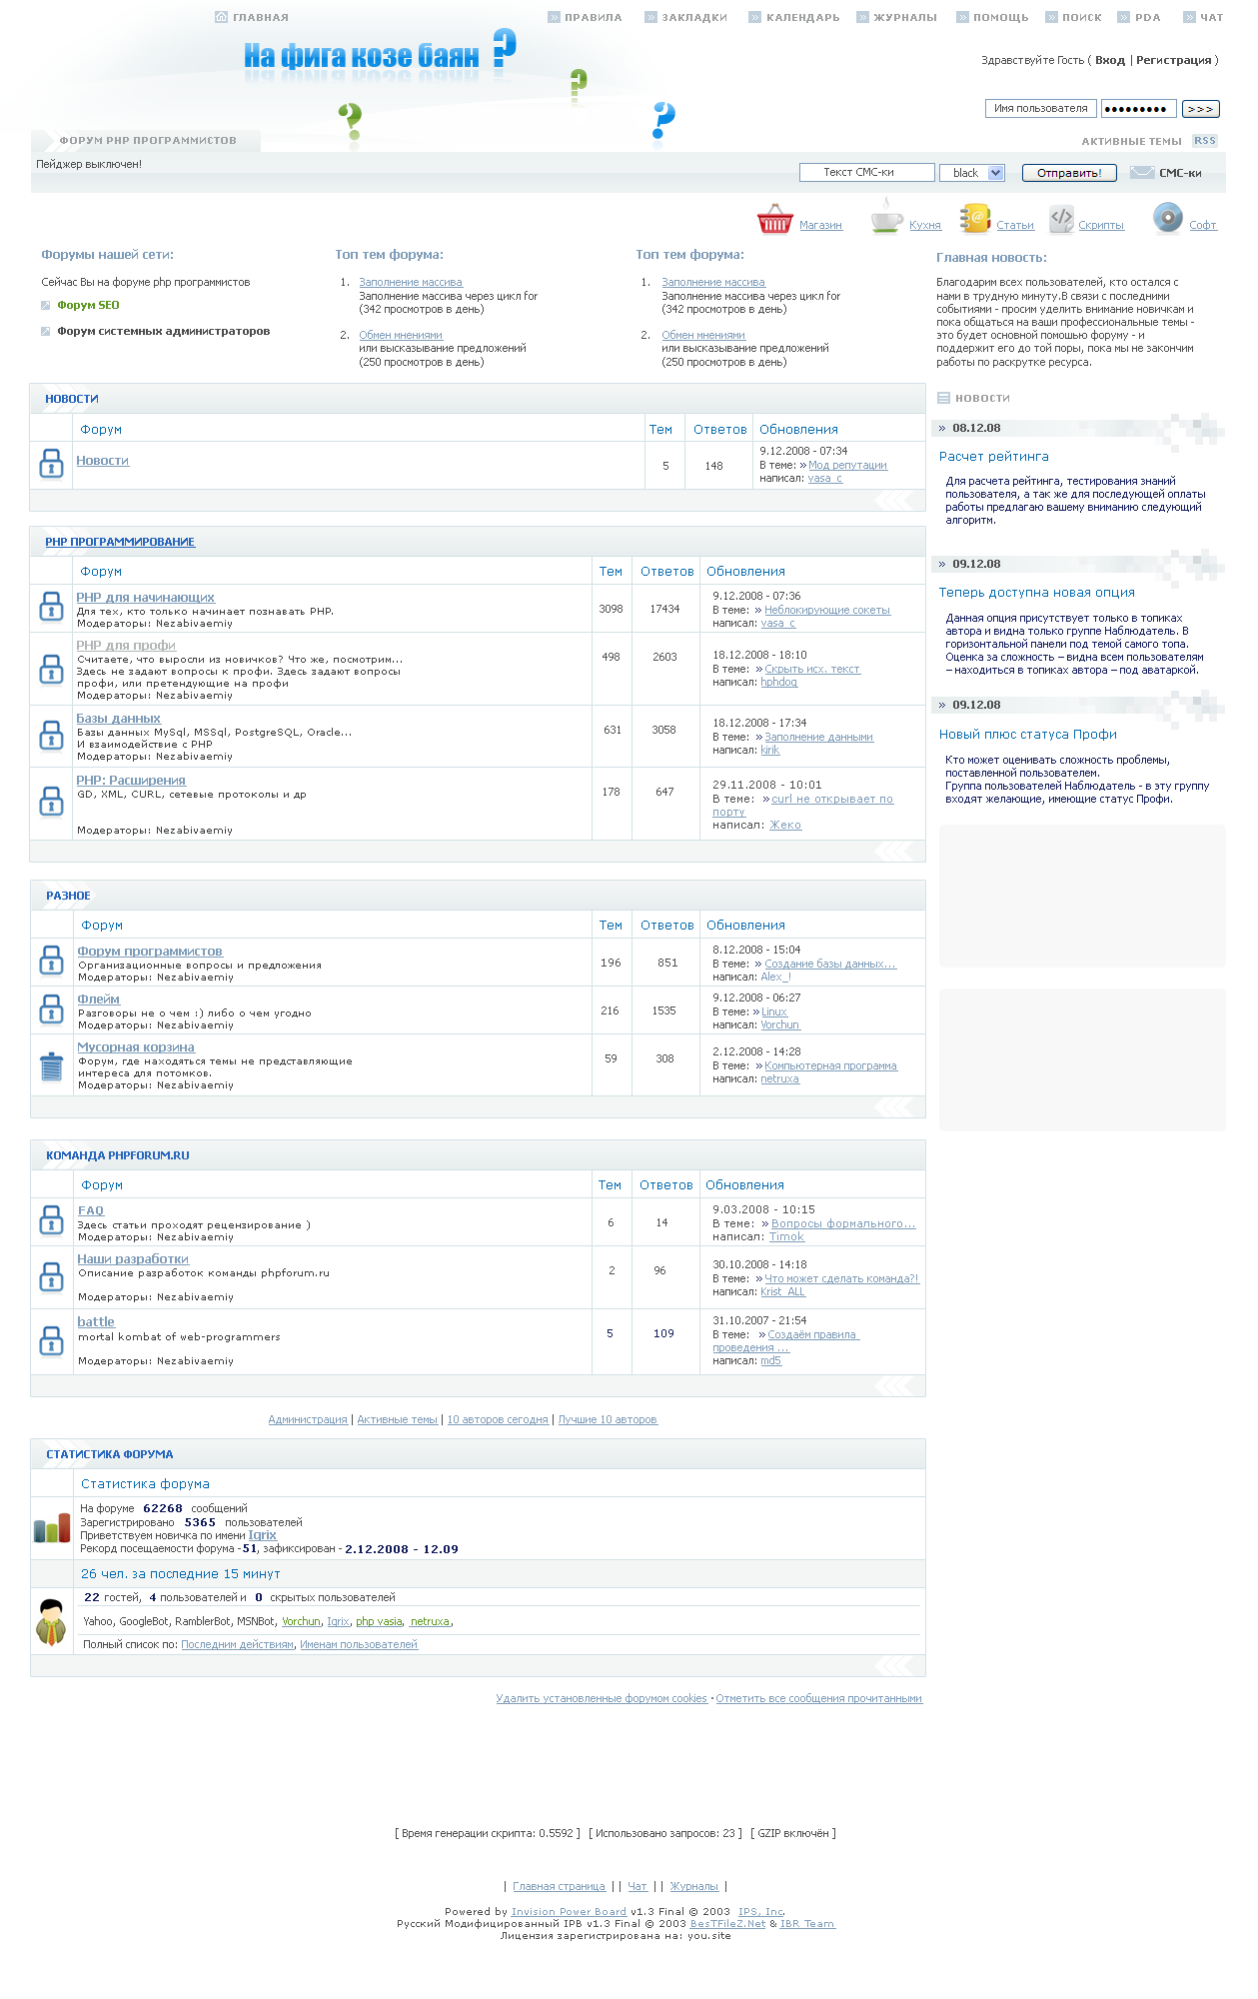Collapse the PHP программирование category arrow

pos(894,851)
